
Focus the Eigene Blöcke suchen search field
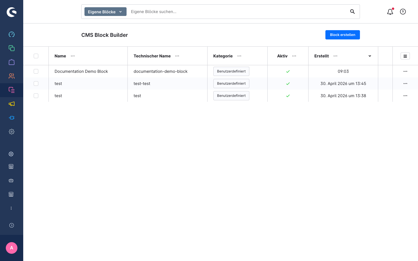pyautogui.click(x=238, y=12)
